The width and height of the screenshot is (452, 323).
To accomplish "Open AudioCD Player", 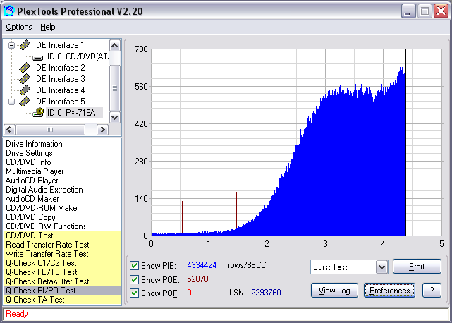I will (x=32, y=181).
